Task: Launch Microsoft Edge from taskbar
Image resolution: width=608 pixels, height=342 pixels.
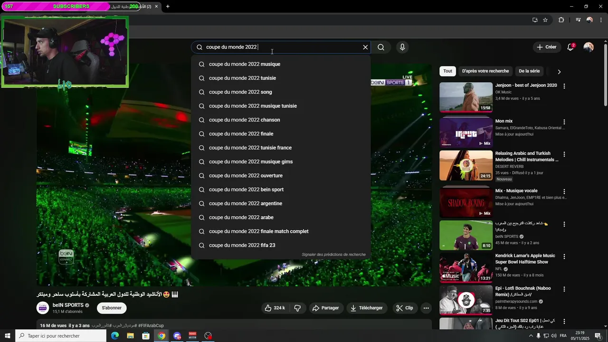Action: tap(115, 336)
